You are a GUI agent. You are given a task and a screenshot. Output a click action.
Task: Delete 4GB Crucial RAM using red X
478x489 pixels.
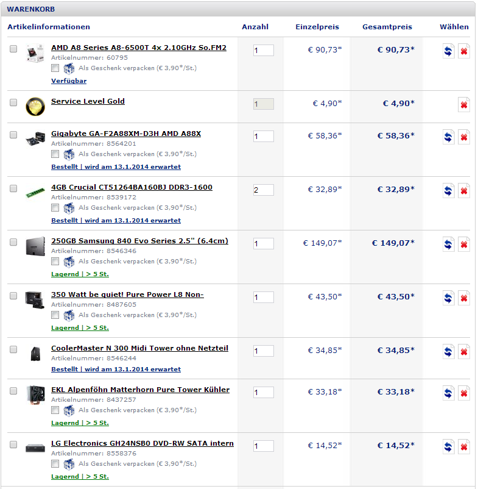(x=464, y=191)
